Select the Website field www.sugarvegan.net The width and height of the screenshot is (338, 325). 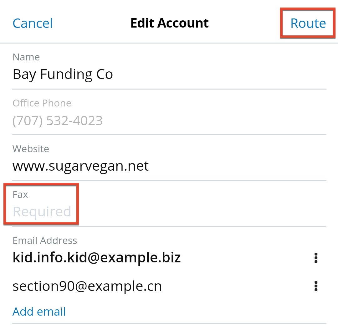click(x=80, y=166)
